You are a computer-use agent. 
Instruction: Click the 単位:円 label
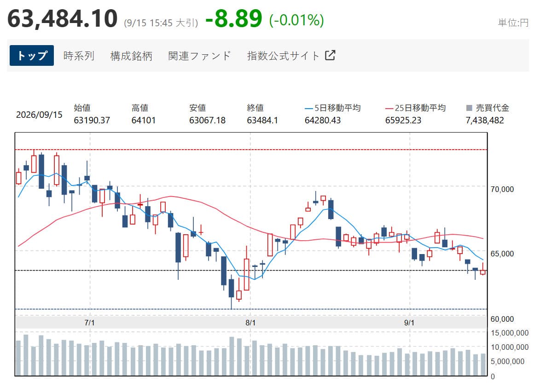513,23
